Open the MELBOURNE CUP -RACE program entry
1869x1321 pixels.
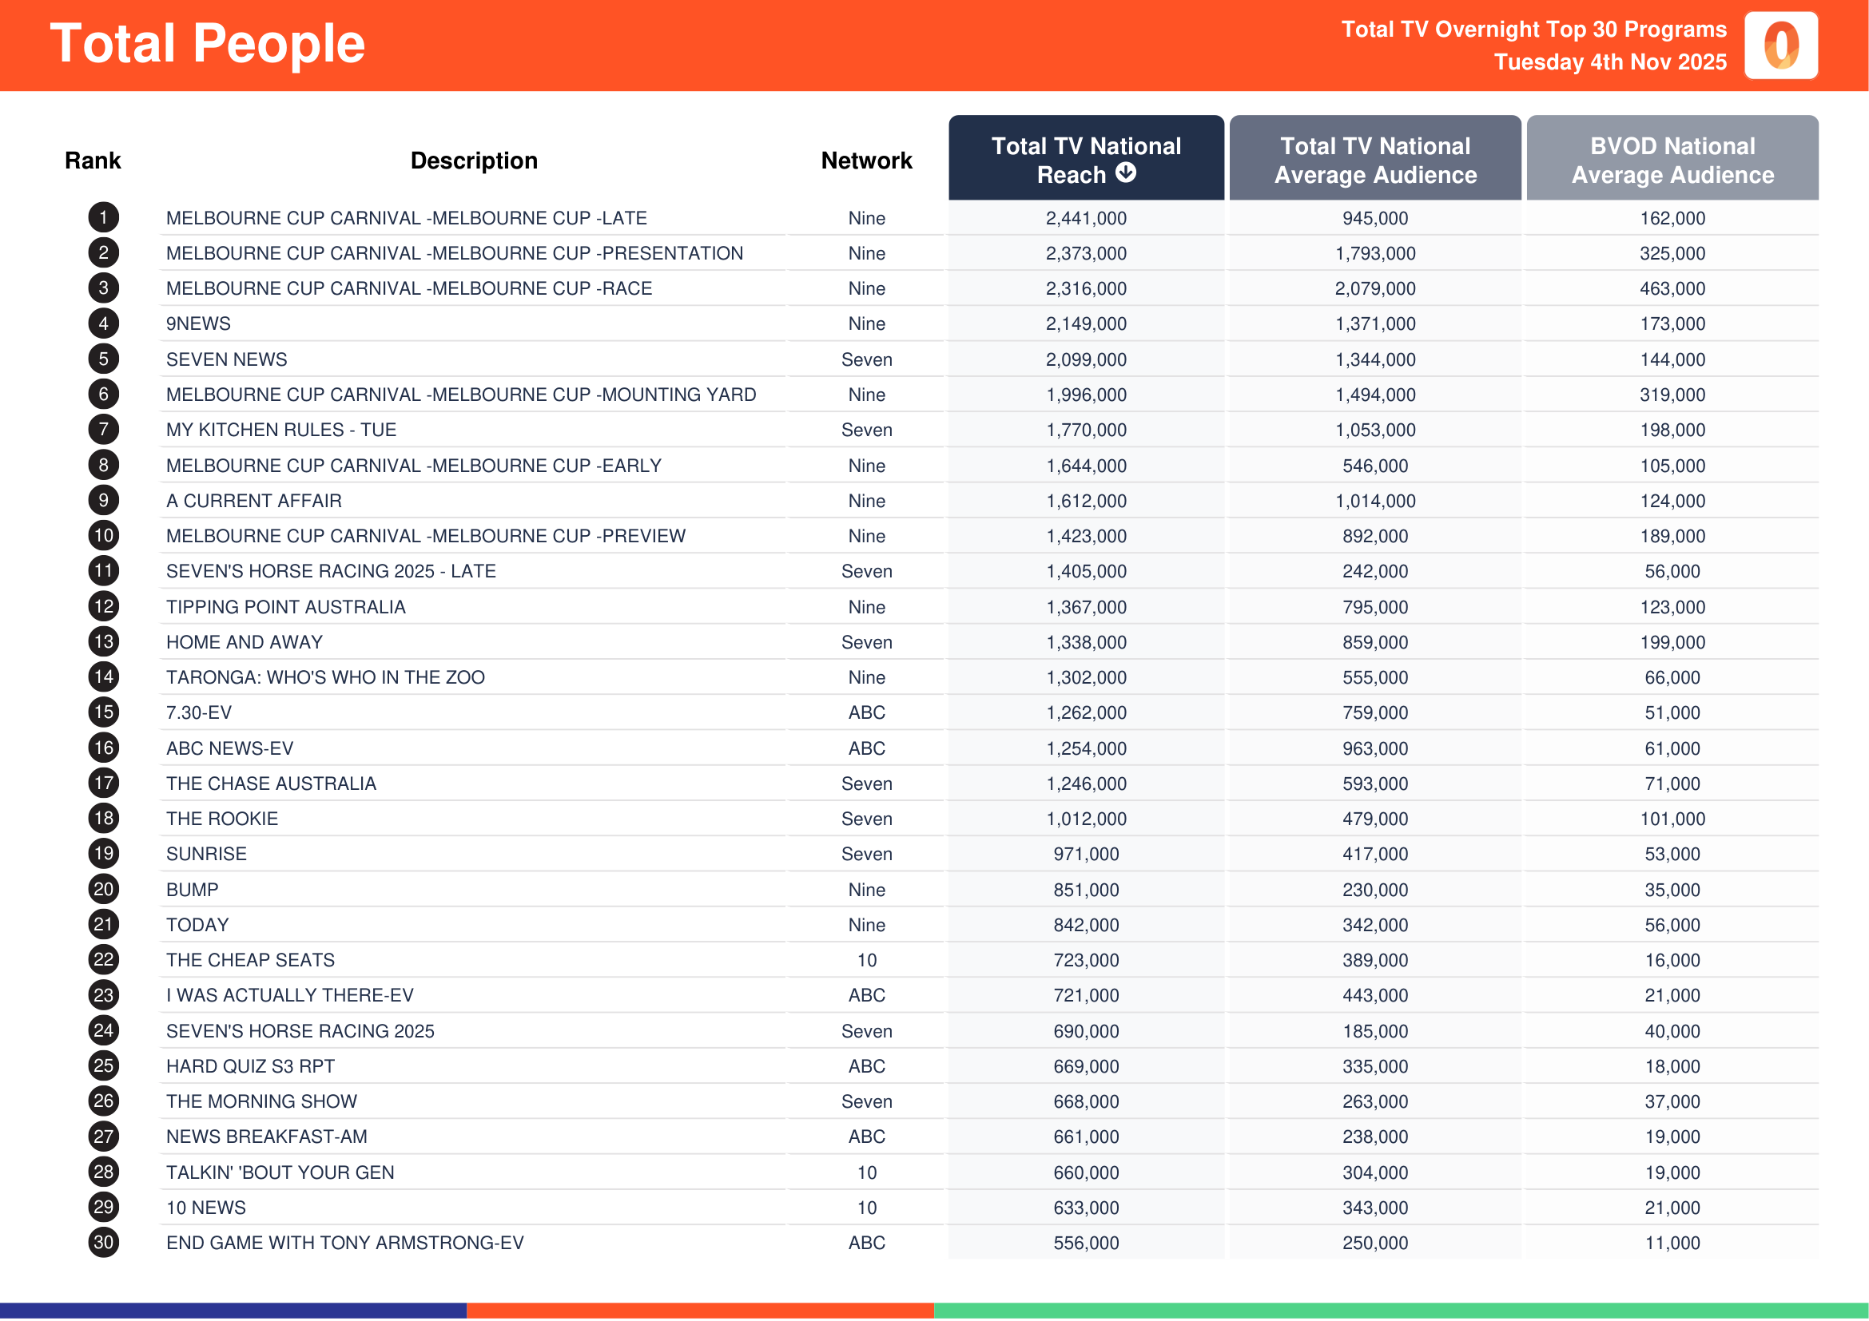[408, 288]
